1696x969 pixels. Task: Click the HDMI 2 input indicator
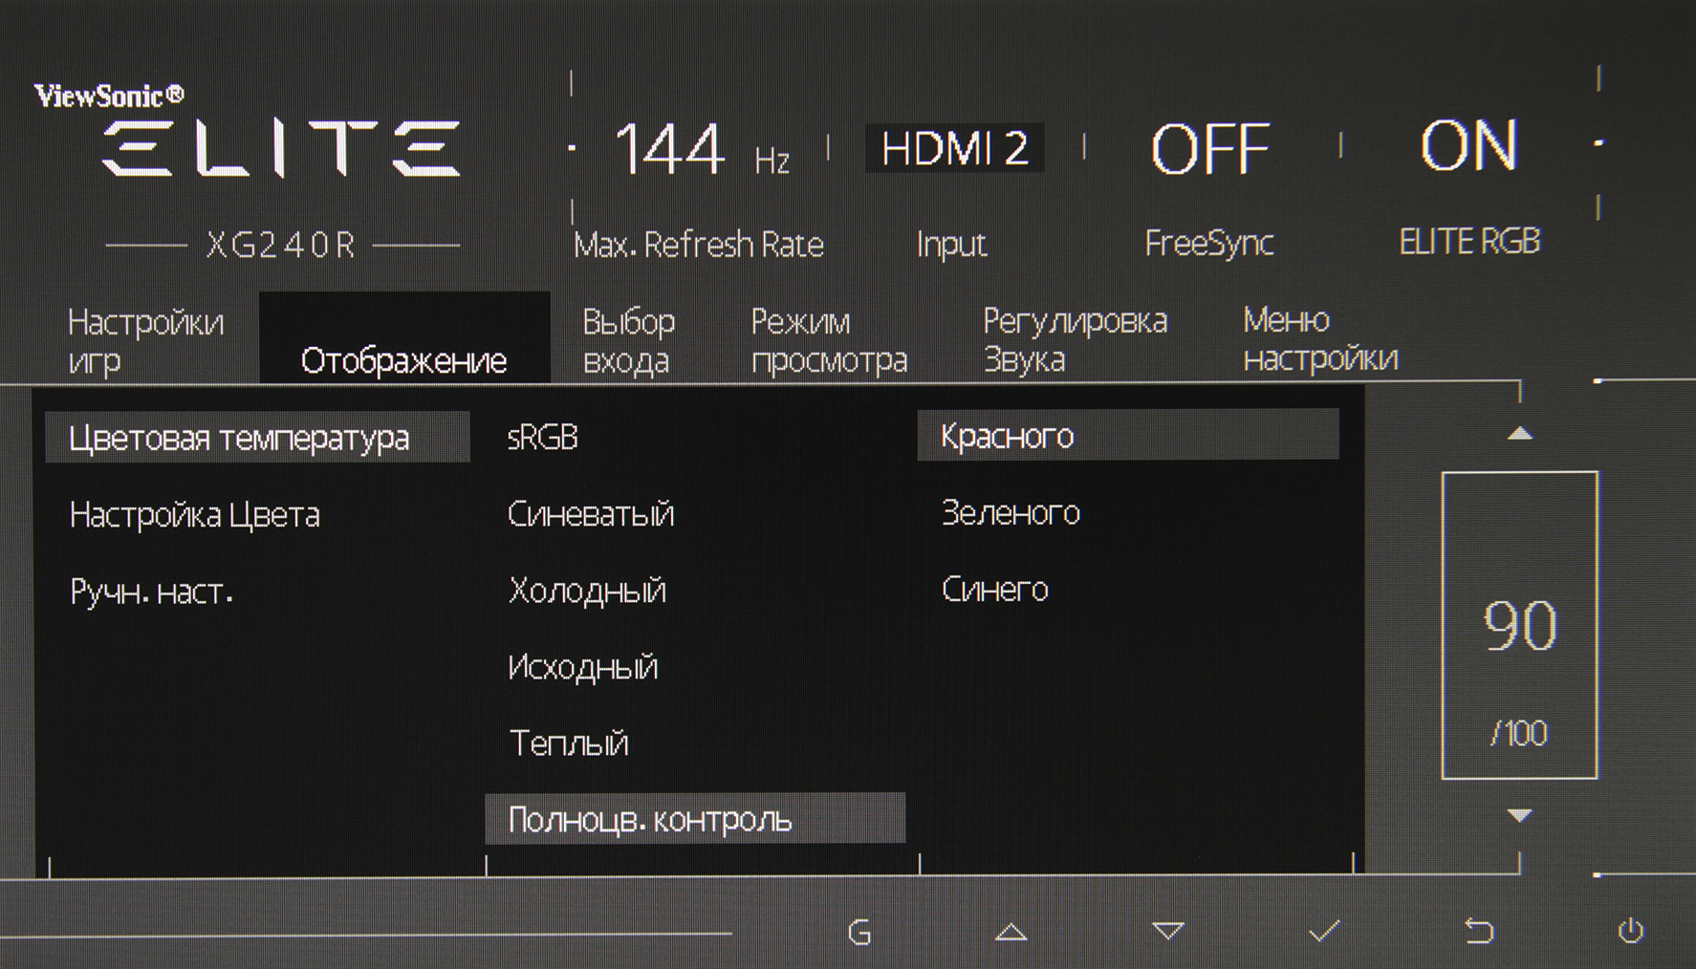click(x=954, y=148)
